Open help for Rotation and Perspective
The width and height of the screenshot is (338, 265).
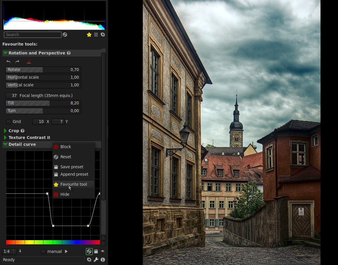[x=69, y=53]
